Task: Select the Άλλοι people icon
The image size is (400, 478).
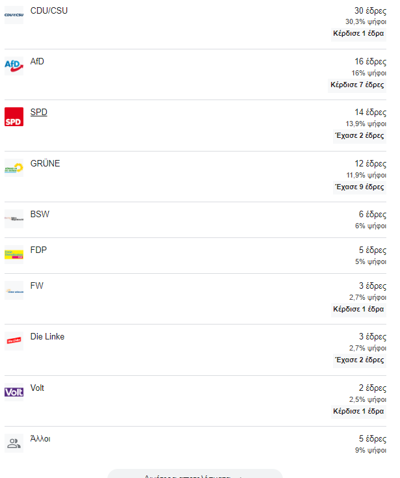Action: (14, 443)
